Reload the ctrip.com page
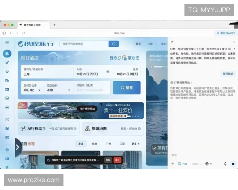The image size is (238, 190). tap(24, 33)
